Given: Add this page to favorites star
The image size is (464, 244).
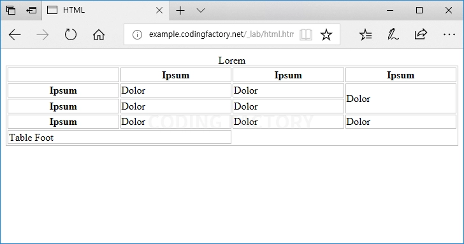Looking at the screenshot, I should [x=326, y=34].
